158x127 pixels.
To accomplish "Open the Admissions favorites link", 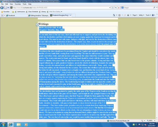I will click(20, 12).
